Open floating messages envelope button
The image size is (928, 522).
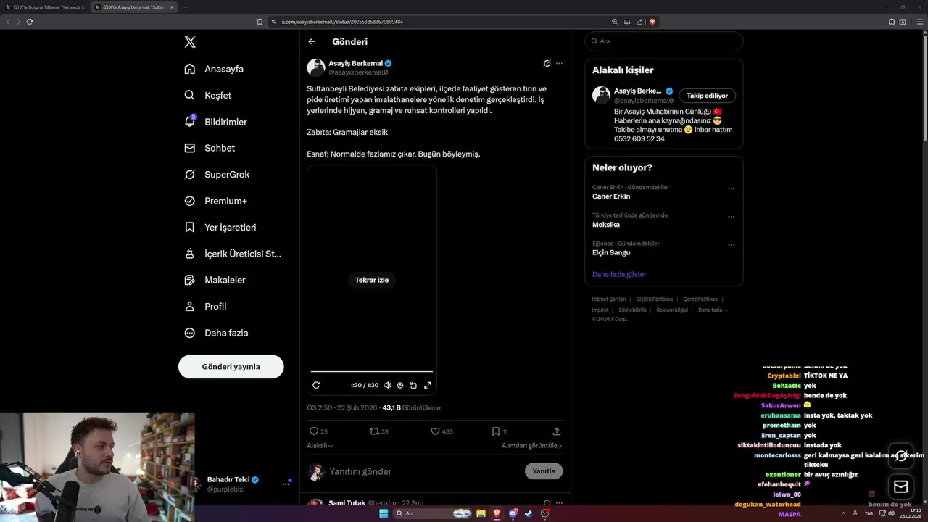[x=901, y=486]
